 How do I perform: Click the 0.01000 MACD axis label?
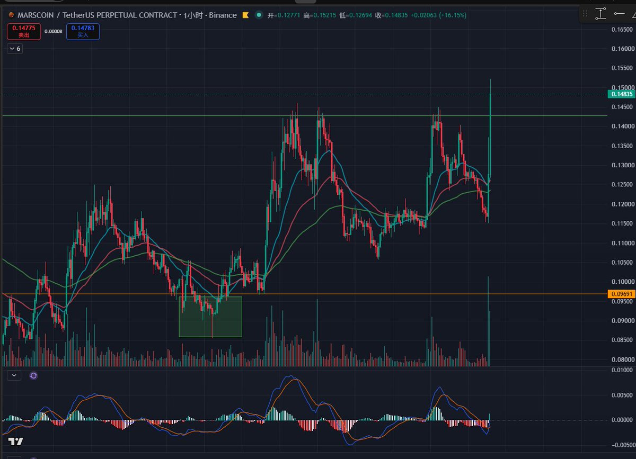pos(621,370)
